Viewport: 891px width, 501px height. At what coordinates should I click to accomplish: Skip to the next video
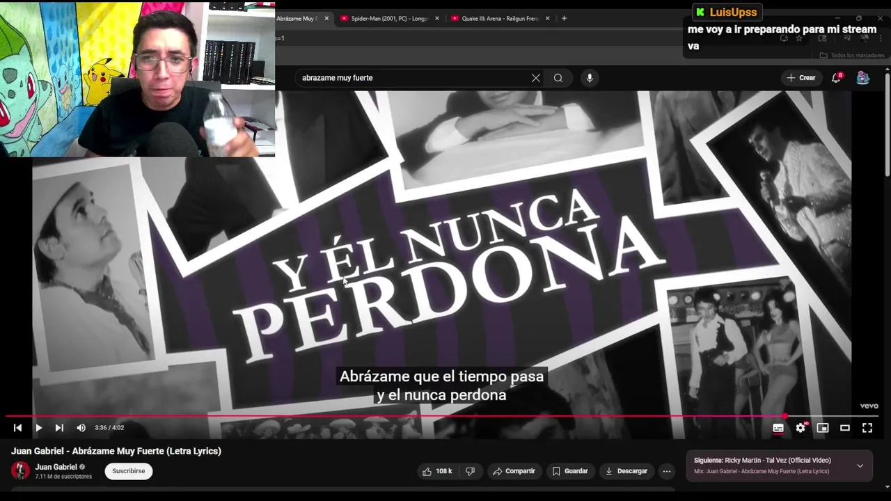click(59, 428)
